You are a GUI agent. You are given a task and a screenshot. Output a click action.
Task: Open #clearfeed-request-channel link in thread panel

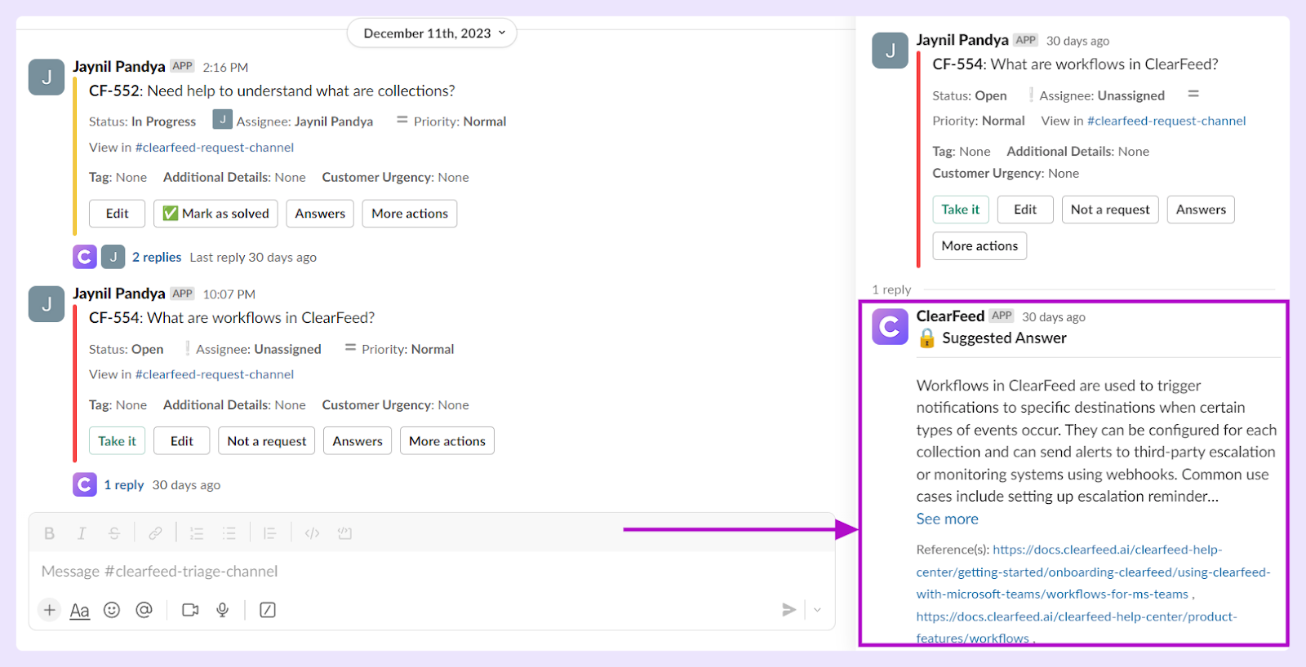pyautogui.click(x=1166, y=121)
